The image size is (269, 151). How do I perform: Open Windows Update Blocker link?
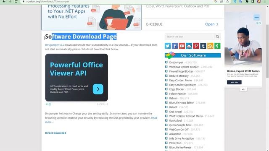[x=184, y=67]
